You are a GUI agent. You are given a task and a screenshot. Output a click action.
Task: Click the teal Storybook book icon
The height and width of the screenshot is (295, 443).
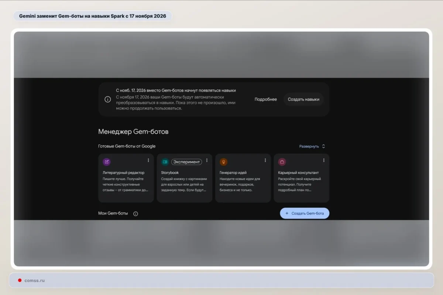coord(165,162)
